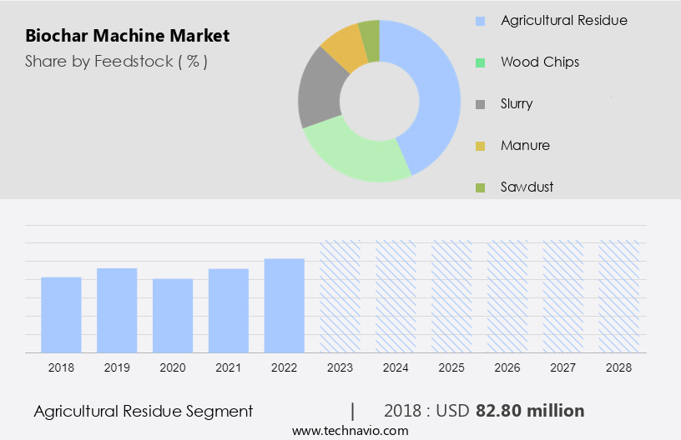The width and height of the screenshot is (681, 440).
Task: Click the Slurry gray legend swatch
Action: 480,104
